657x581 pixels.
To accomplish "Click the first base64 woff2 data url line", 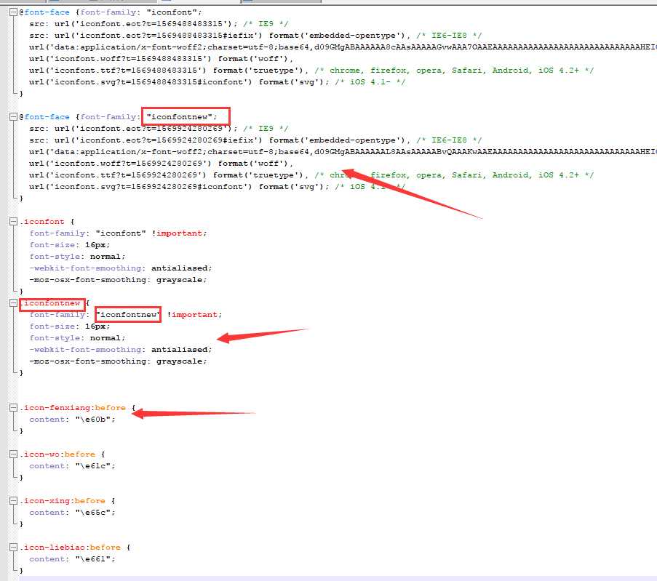I will (343, 47).
